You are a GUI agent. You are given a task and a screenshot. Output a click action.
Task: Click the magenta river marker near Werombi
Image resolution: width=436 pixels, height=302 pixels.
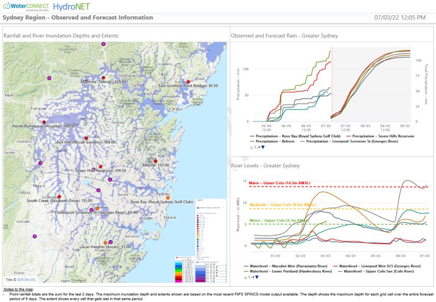[34, 237]
